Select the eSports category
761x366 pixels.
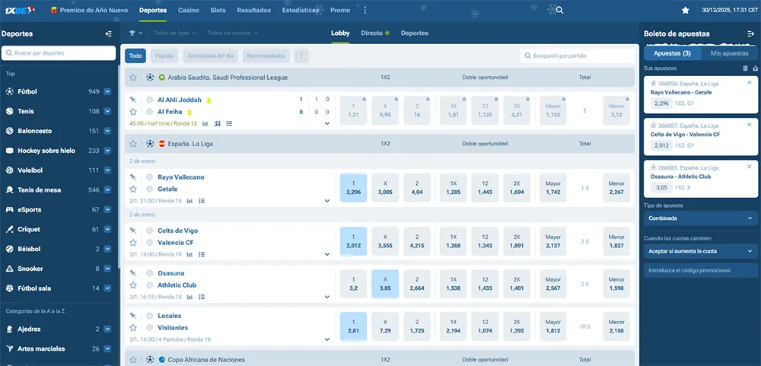pyautogui.click(x=30, y=210)
